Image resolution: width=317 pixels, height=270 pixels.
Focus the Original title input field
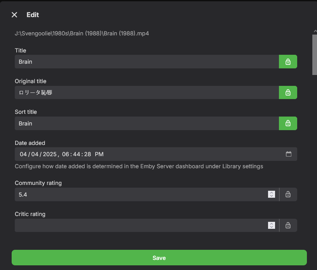pyautogui.click(x=146, y=92)
